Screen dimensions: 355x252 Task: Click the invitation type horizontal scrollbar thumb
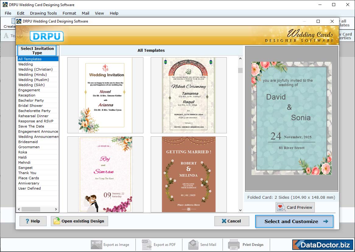coord(31,209)
